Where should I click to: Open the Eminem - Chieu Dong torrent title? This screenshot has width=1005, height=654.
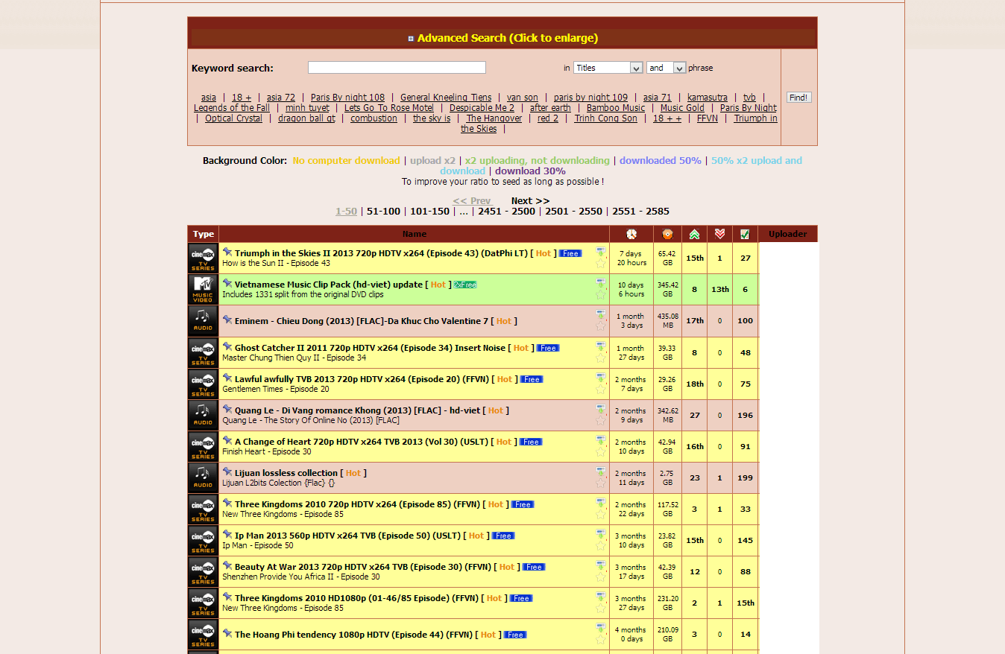coord(362,321)
